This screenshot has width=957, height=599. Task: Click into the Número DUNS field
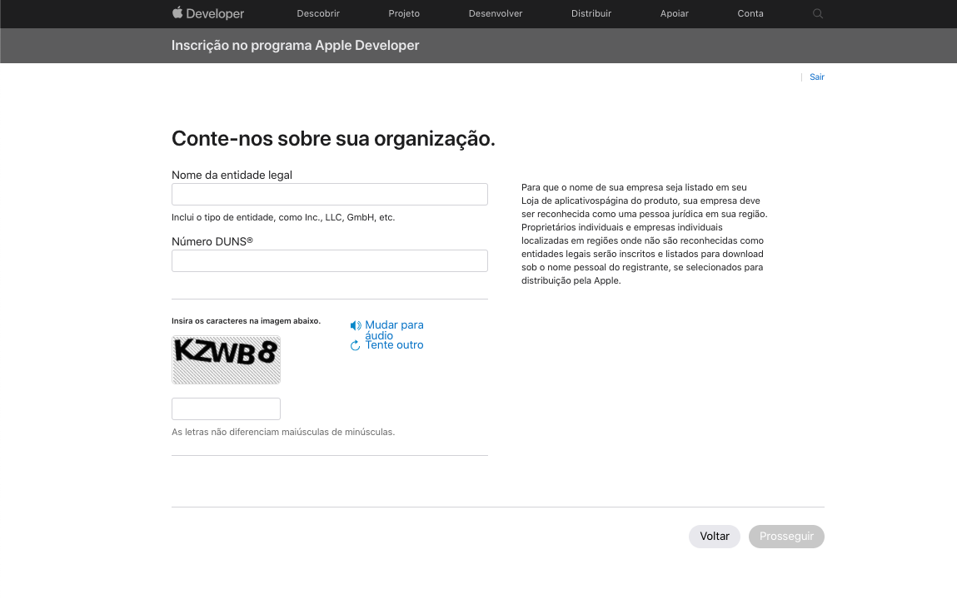coord(329,260)
